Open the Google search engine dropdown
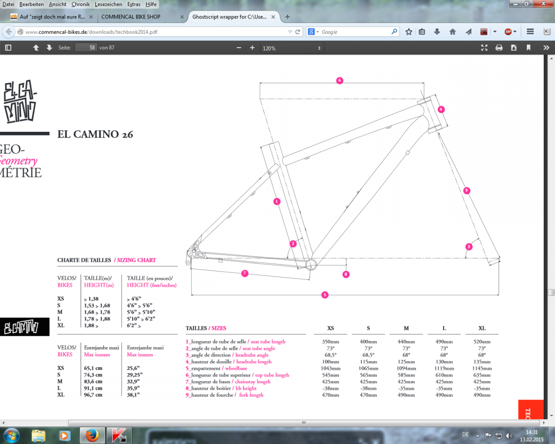The image size is (555, 444). [x=314, y=32]
